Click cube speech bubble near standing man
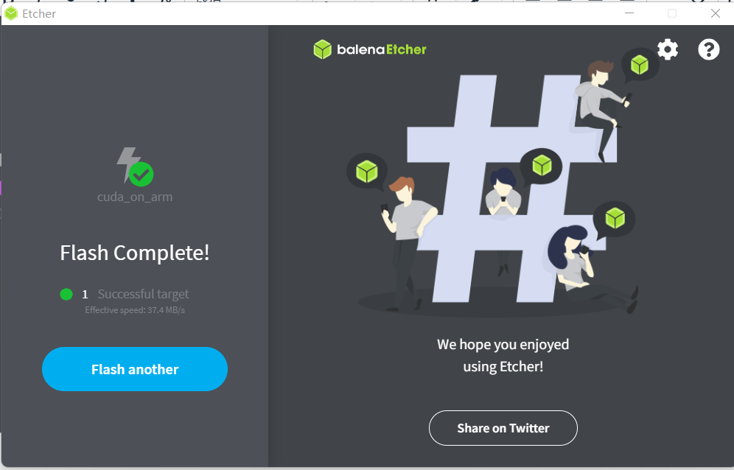 click(x=366, y=172)
